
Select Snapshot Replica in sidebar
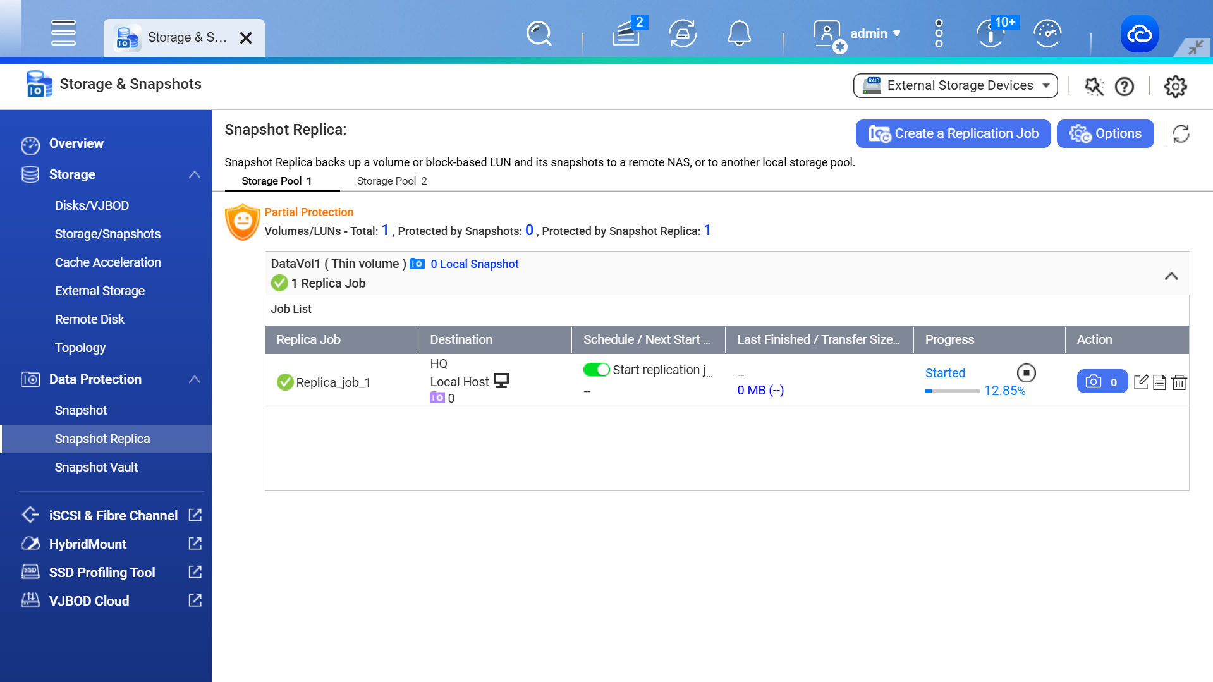(106, 439)
